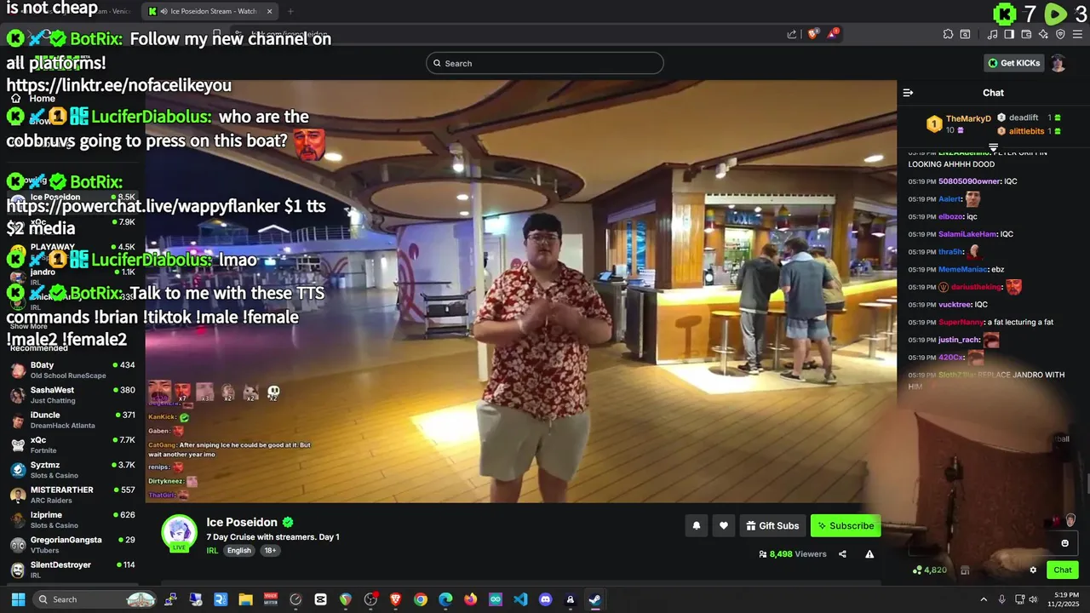1090x613 pixels.
Task: Open the Ice Poseidon channel avatar
Action: click(179, 533)
